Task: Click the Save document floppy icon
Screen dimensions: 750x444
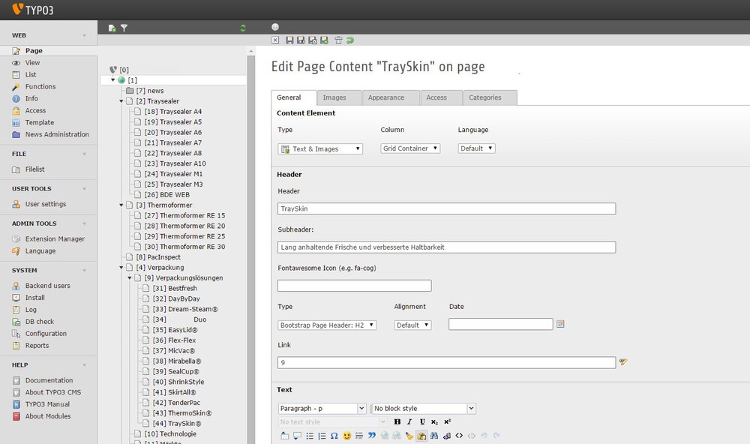Action: tap(289, 40)
